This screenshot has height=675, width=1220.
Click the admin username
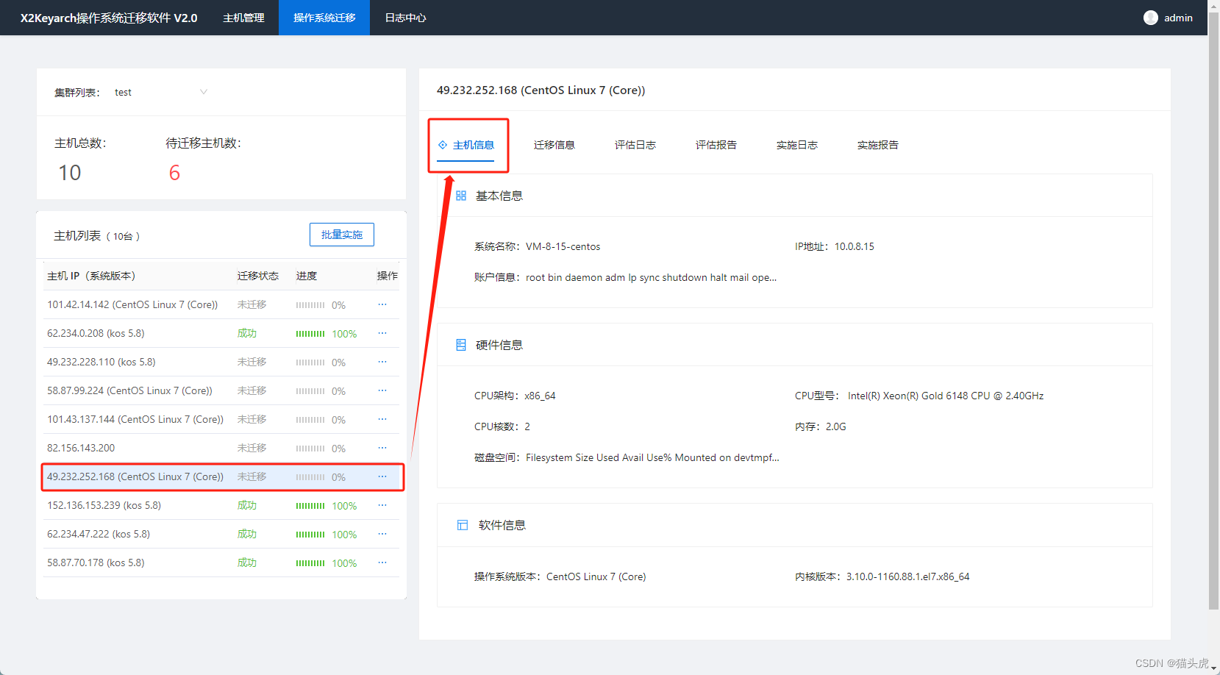click(1178, 18)
